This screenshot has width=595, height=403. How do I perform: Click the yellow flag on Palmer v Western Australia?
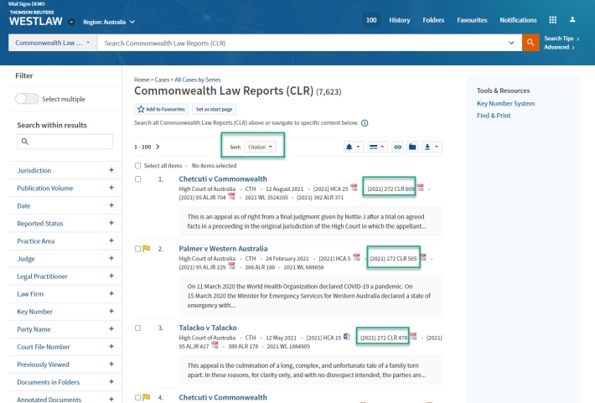(x=147, y=249)
